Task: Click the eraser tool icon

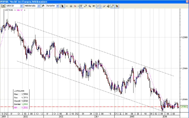Action: coord(104,6)
